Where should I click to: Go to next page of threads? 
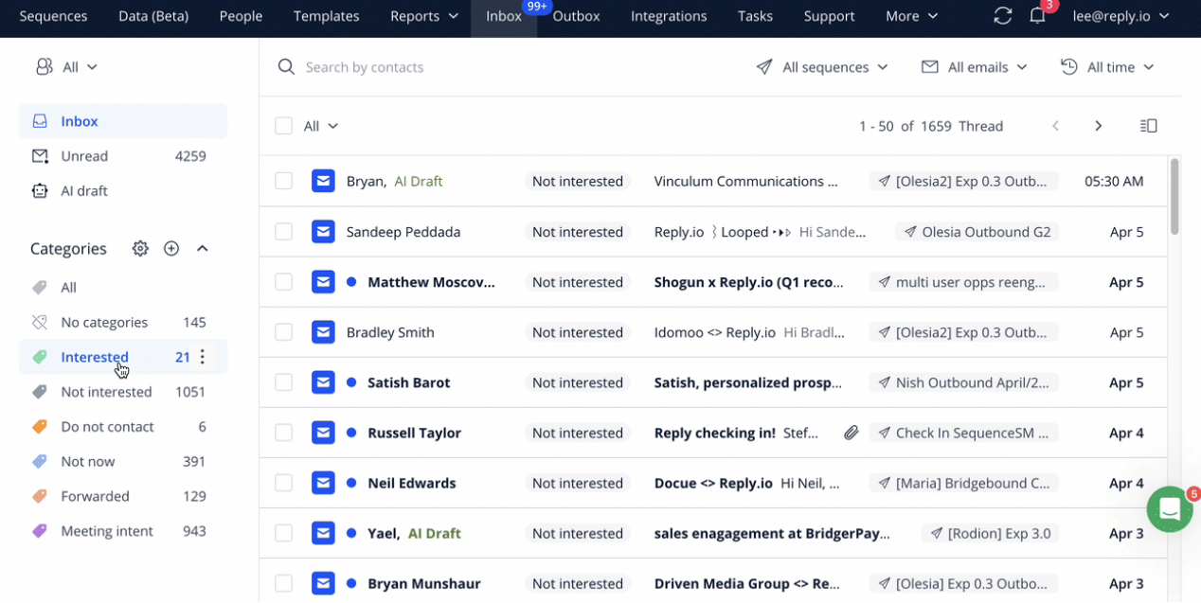1098,126
